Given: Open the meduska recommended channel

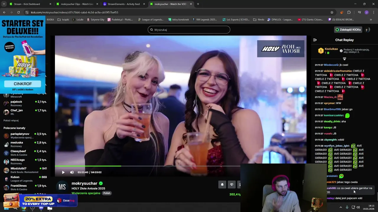Looking at the screenshot, I should [x=25, y=144].
